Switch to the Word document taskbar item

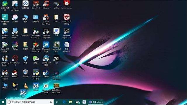point(96,102)
